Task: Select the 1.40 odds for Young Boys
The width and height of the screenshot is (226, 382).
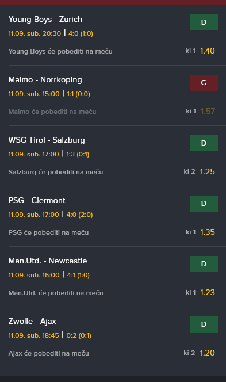Action: [x=208, y=51]
